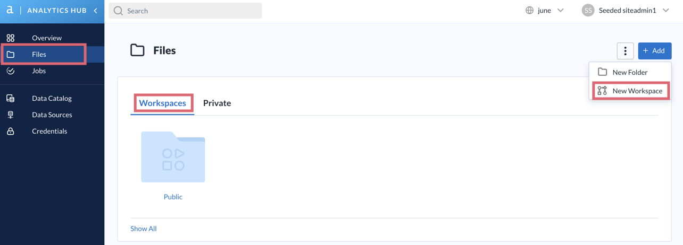Open the Public workspace folder thumbnail
683x245 pixels.
pyautogui.click(x=173, y=157)
